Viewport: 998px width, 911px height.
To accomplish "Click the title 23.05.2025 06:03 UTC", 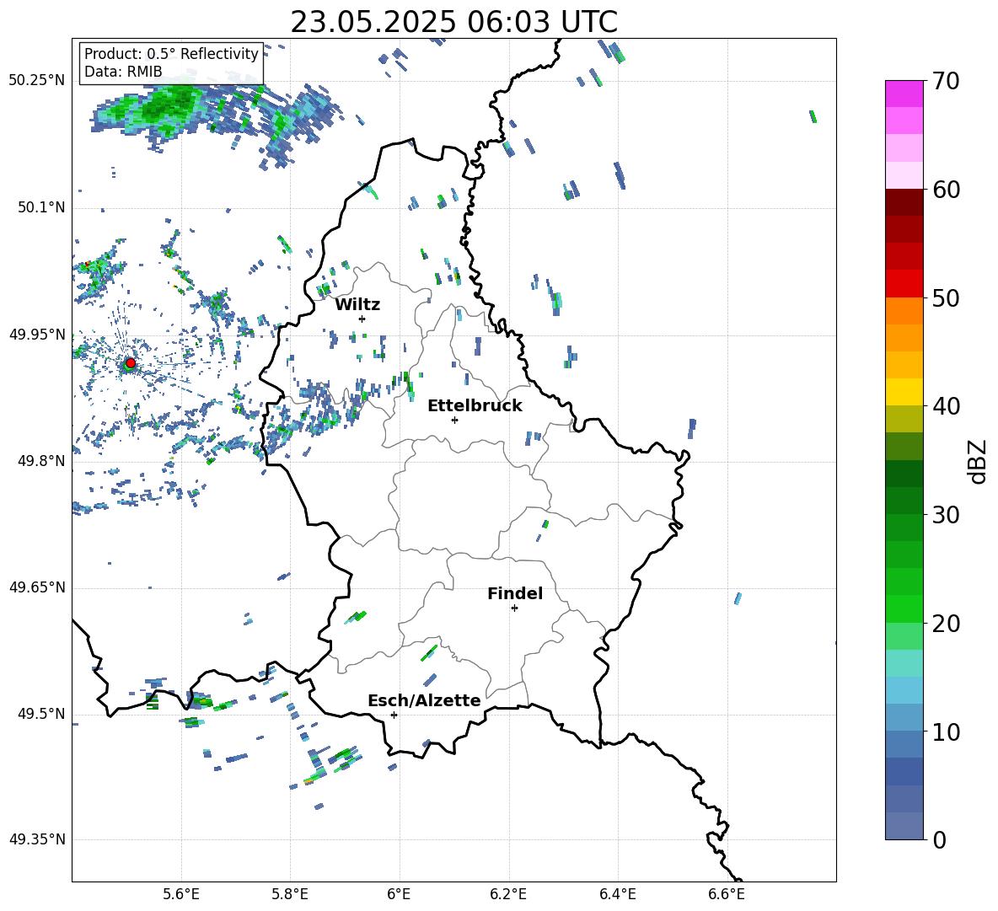I will coord(453,22).
